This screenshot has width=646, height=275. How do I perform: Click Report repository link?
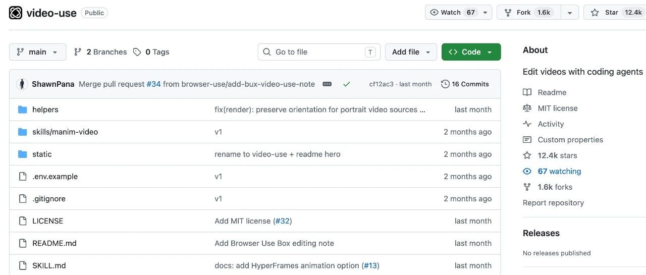(553, 203)
